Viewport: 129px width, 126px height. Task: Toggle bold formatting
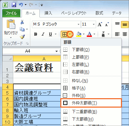35,34
